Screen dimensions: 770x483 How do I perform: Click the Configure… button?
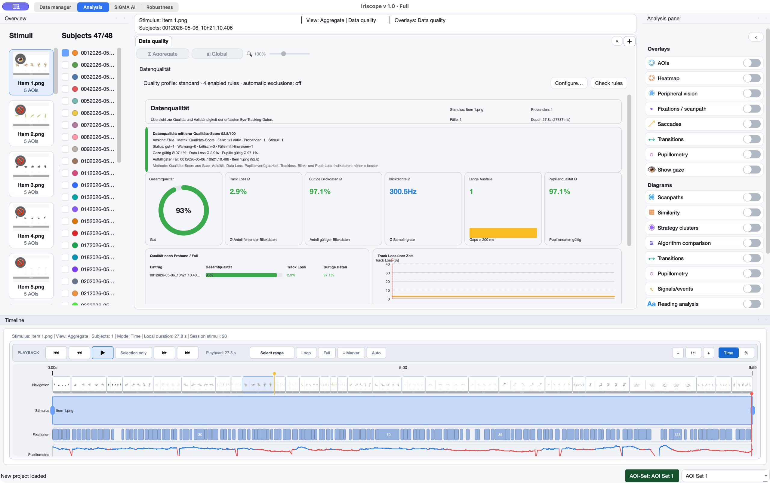pos(569,83)
